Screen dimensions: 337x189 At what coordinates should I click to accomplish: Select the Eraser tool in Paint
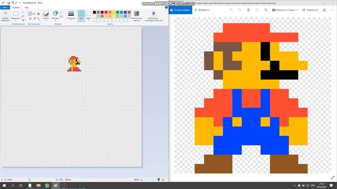[x=30, y=19]
